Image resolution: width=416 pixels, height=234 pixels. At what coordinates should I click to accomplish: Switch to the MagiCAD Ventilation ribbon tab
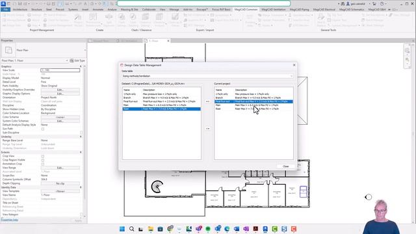(274, 9)
